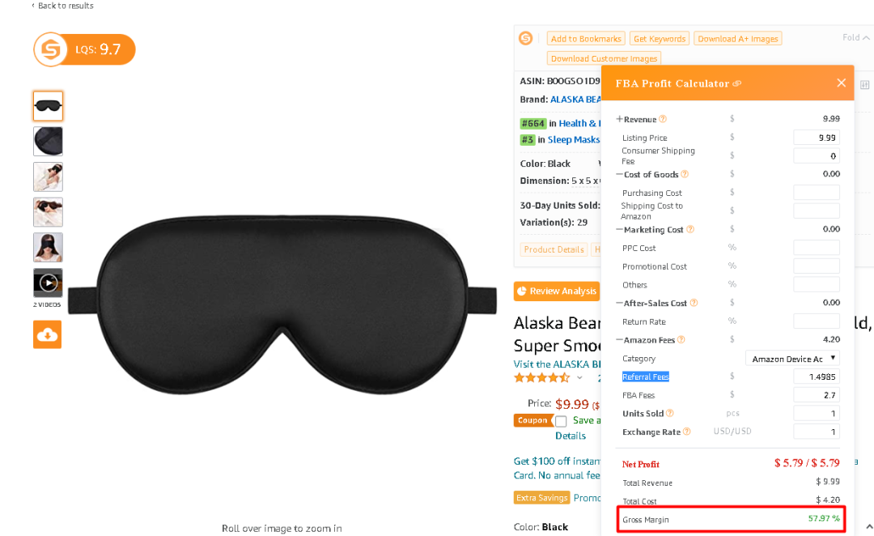Tick the Coupon save checkbox
The image size is (874, 536).
(x=561, y=421)
